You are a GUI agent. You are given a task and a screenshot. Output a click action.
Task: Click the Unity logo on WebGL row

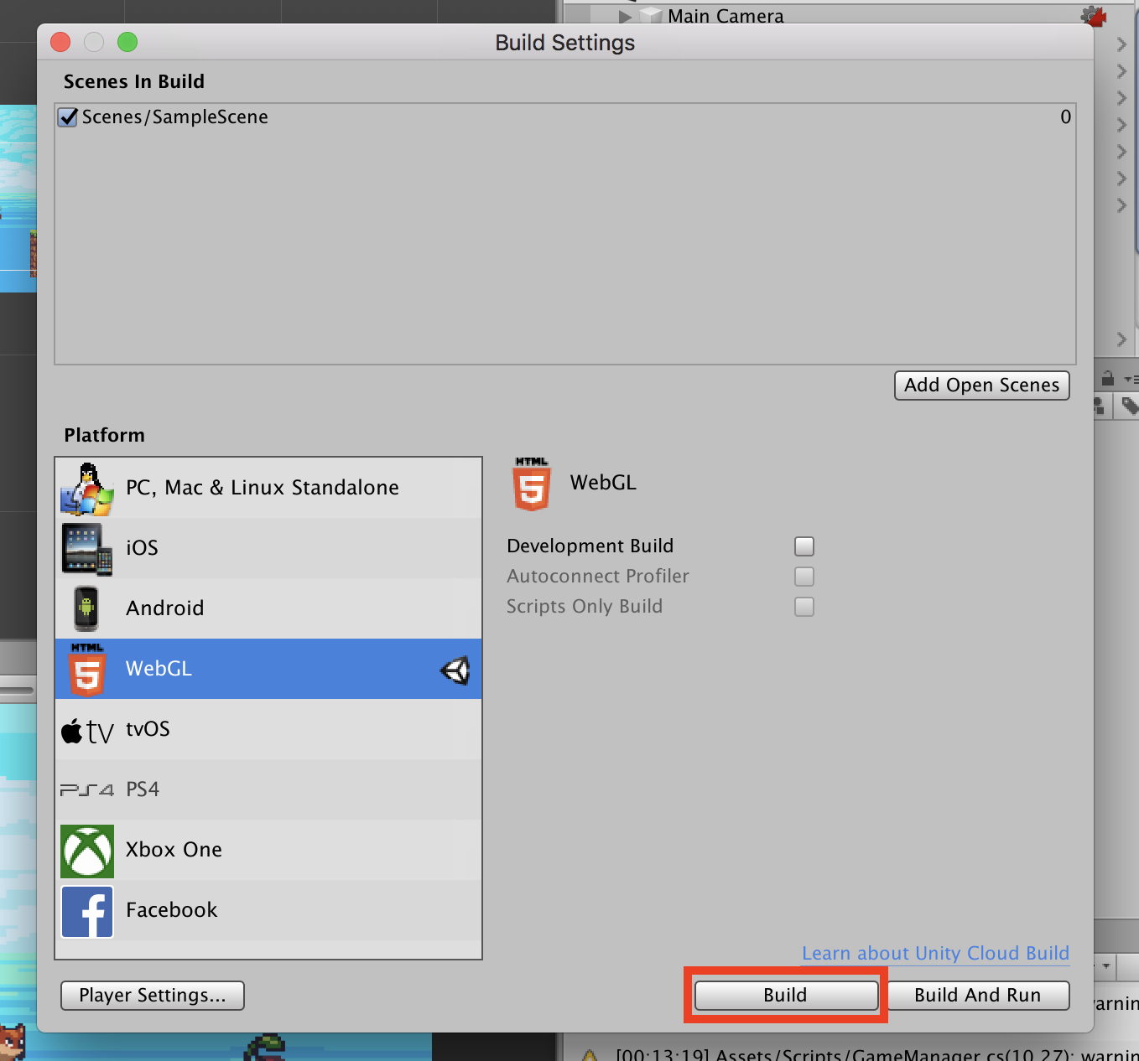pos(455,670)
